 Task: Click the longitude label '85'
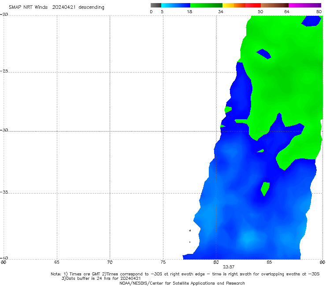[269, 262]
